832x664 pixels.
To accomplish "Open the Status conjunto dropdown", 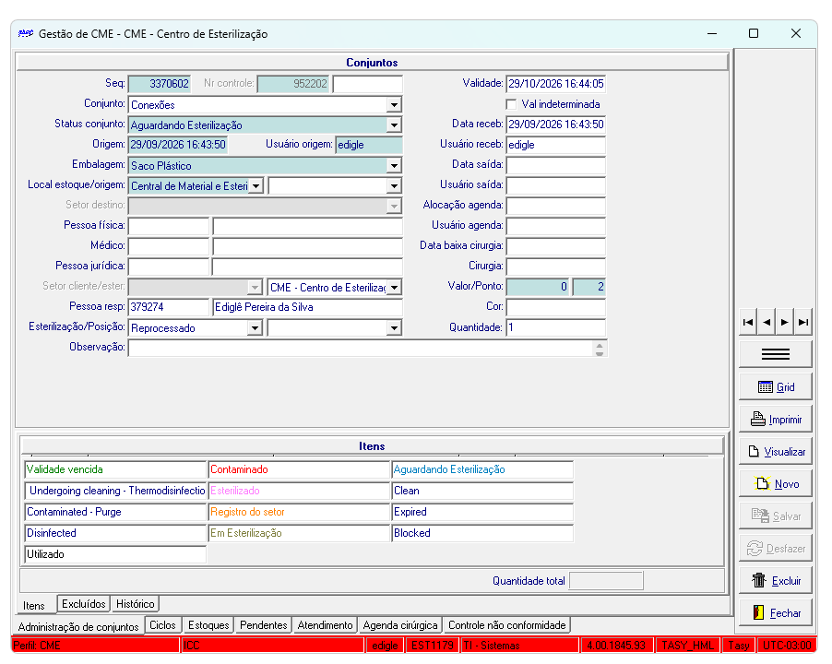I will tap(394, 125).
